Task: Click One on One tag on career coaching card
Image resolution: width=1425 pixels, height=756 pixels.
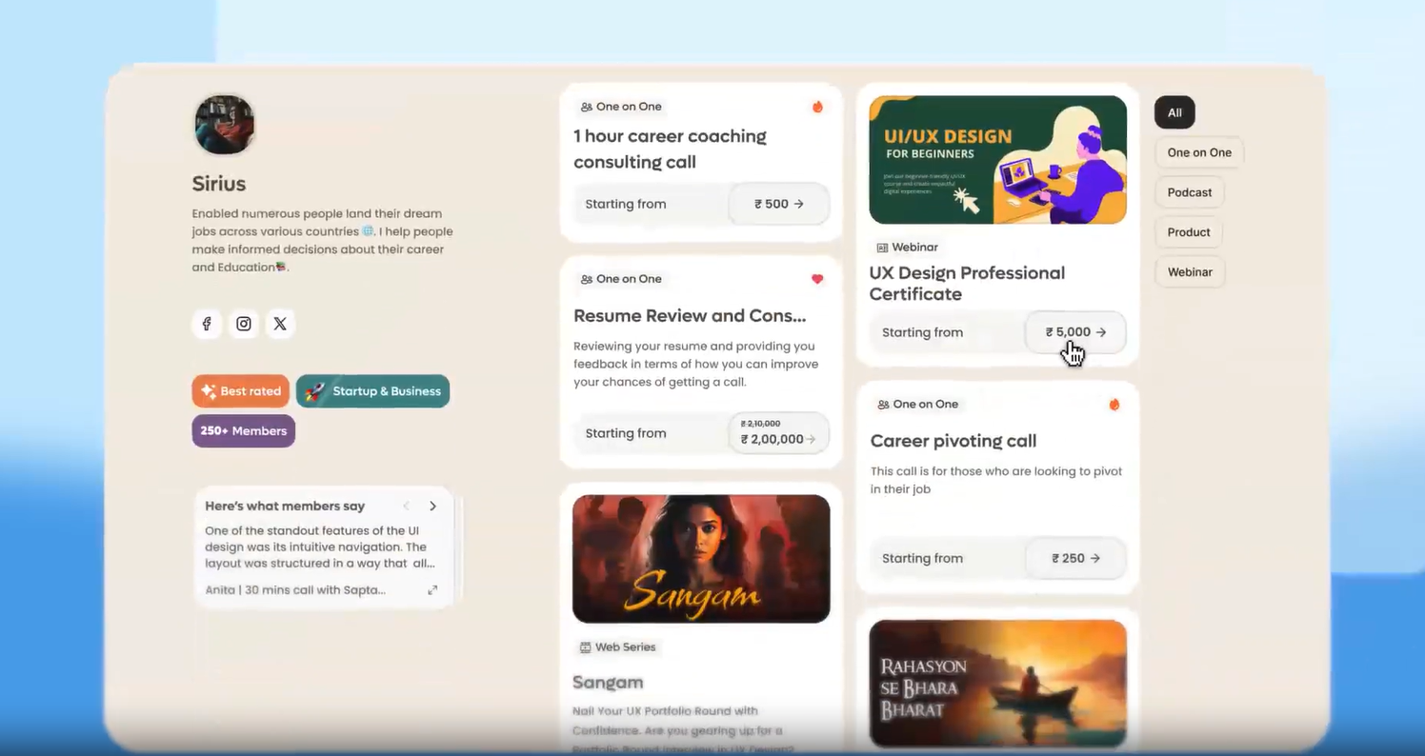Action: coord(621,107)
